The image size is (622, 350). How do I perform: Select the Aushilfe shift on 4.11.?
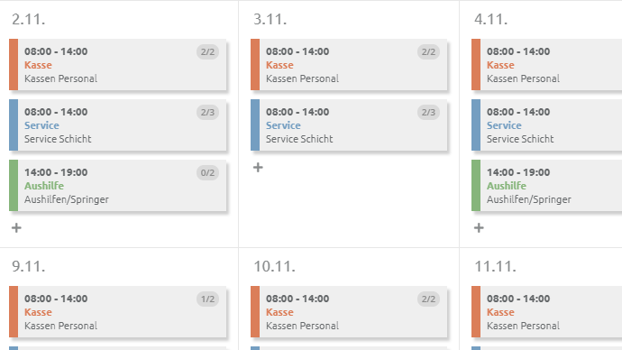[546, 185]
